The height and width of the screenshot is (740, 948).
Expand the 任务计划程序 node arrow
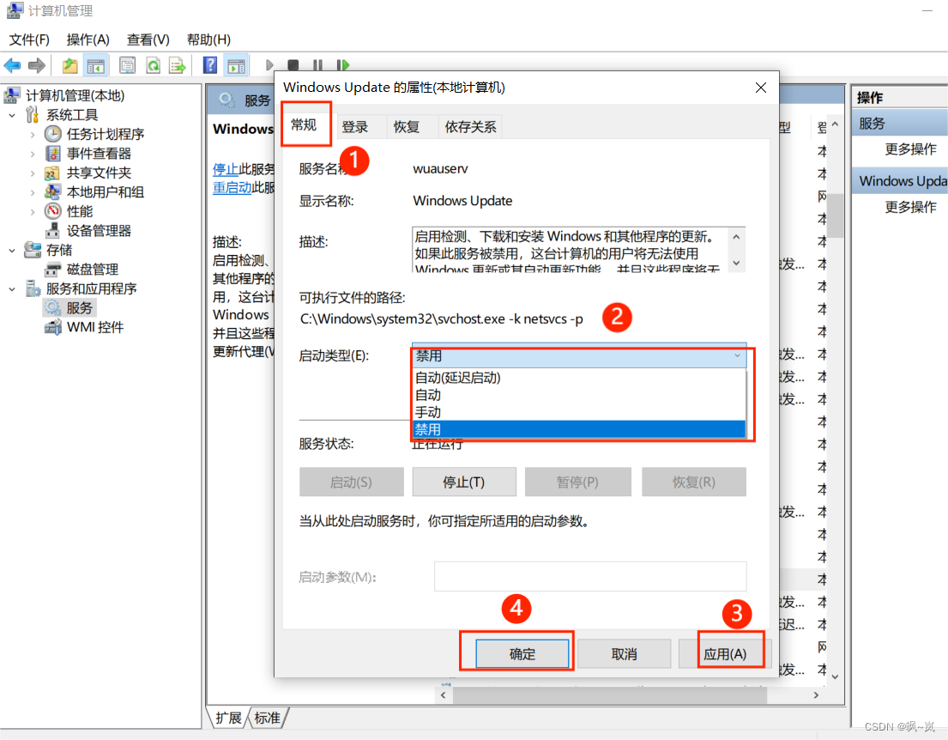tap(33, 135)
